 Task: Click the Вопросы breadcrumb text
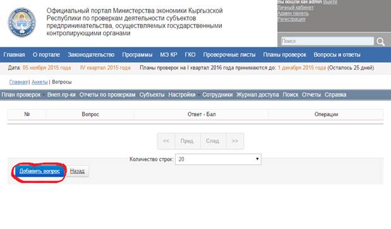[x=62, y=82]
